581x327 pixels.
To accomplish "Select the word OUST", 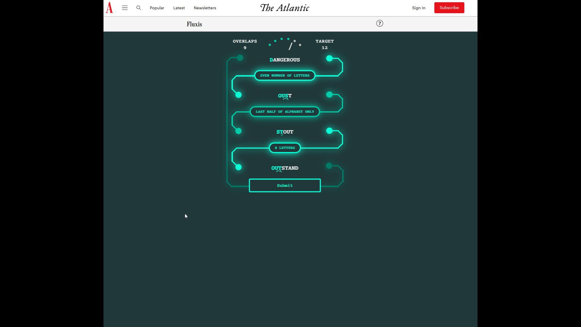I will point(285,96).
